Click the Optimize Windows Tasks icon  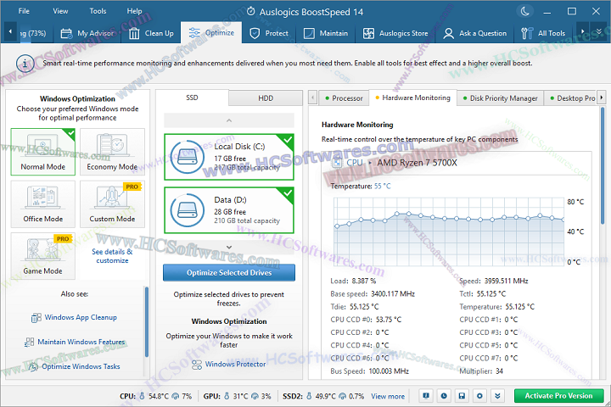coord(33,366)
